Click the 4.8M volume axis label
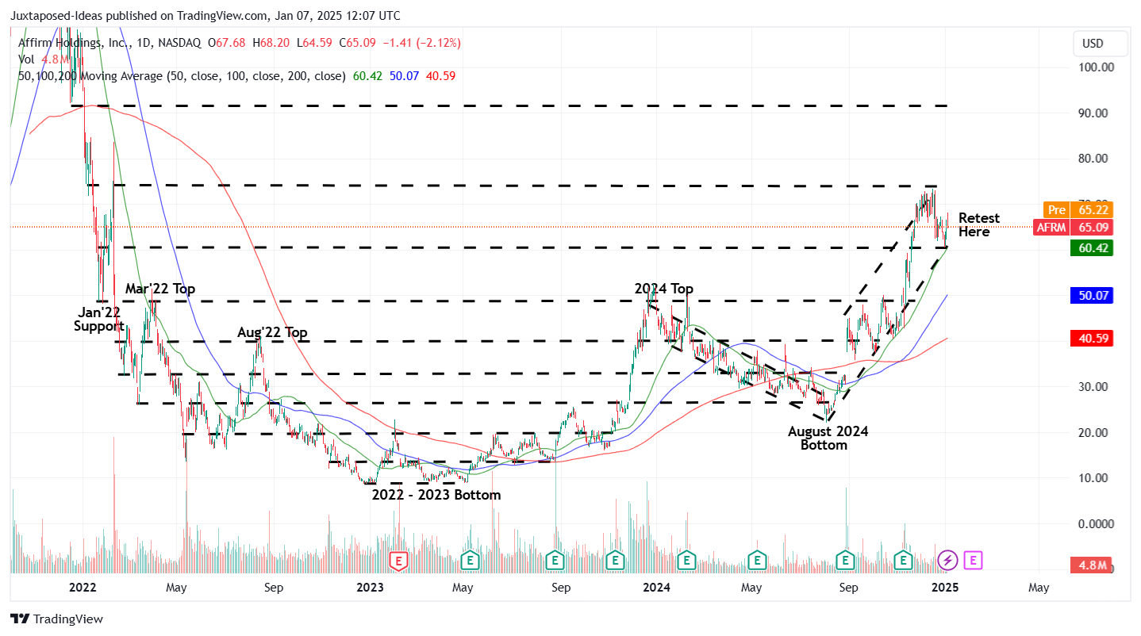Viewport: 1141px width, 636px height. pyautogui.click(x=1092, y=565)
